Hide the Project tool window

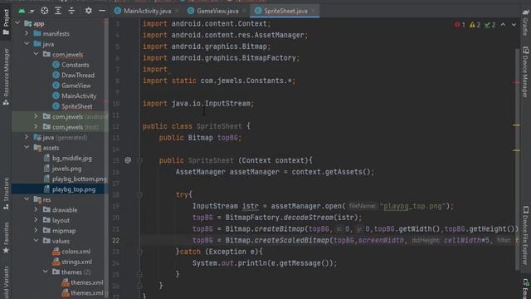(101, 11)
